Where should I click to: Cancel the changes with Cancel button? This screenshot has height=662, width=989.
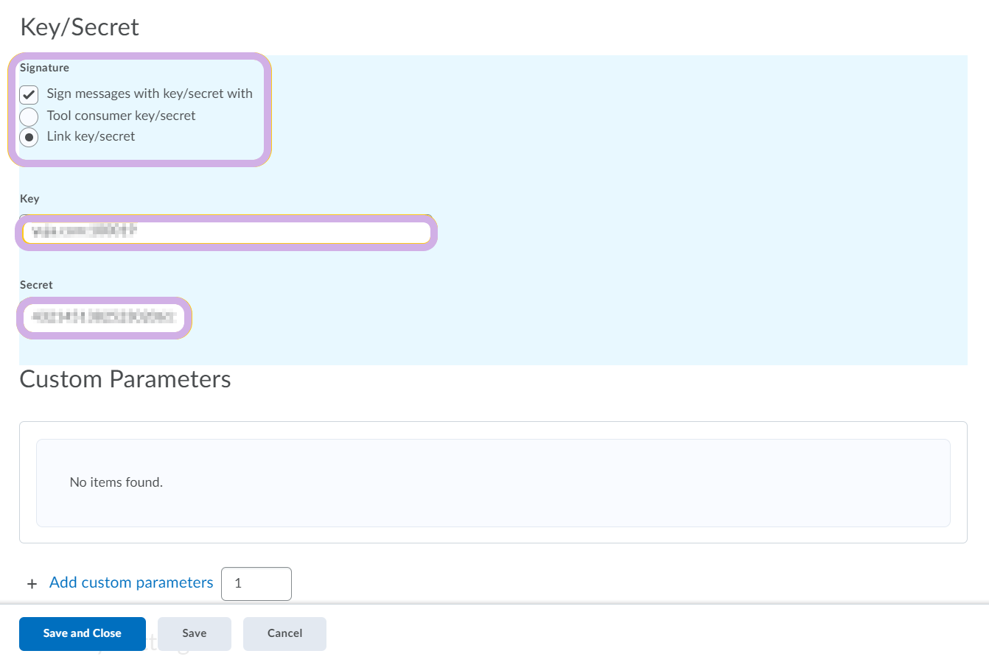coord(284,633)
